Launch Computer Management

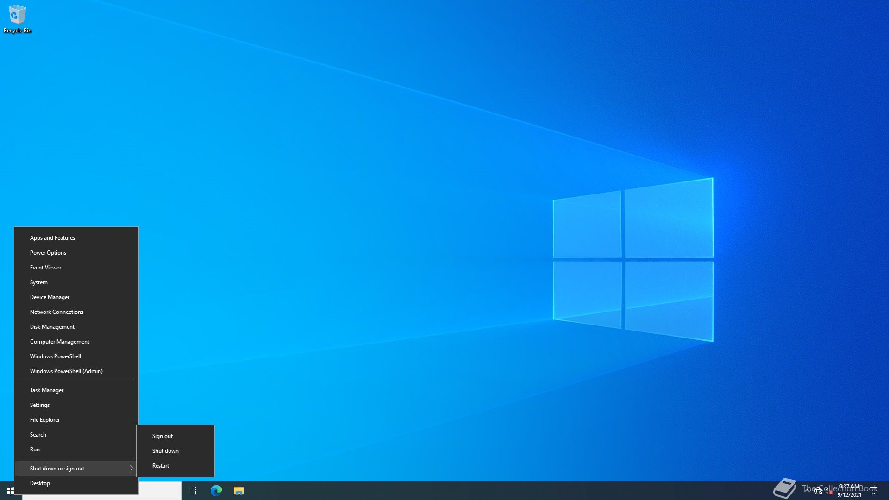[x=76, y=342]
